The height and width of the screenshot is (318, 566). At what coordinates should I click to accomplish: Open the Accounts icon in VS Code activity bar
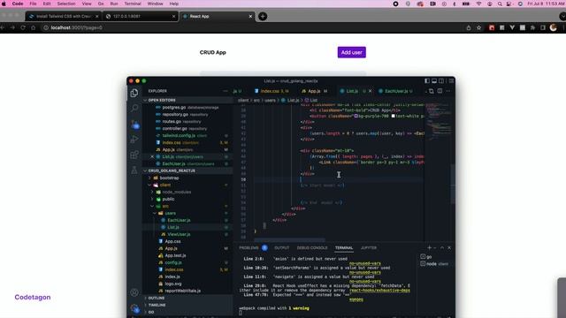[x=134, y=292]
